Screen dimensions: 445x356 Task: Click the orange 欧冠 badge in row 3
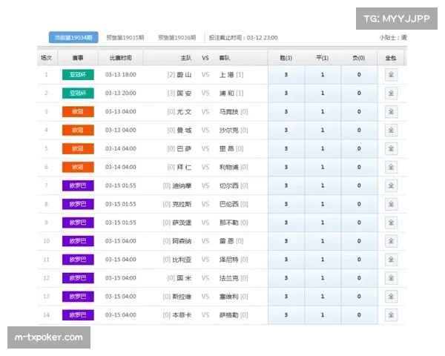(78, 111)
